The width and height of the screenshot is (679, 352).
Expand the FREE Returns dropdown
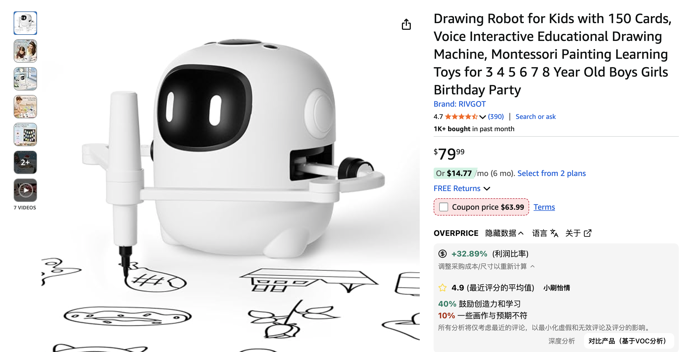pos(487,189)
